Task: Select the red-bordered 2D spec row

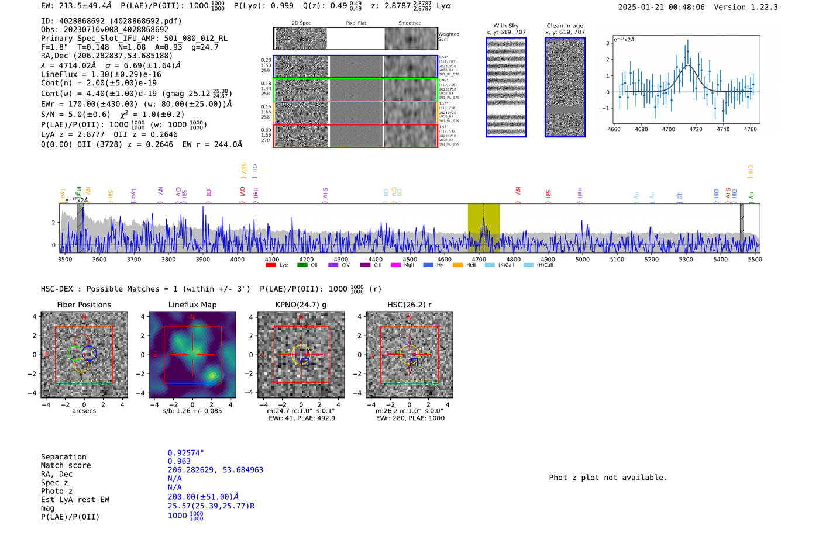Action: (x=356, y=136)
